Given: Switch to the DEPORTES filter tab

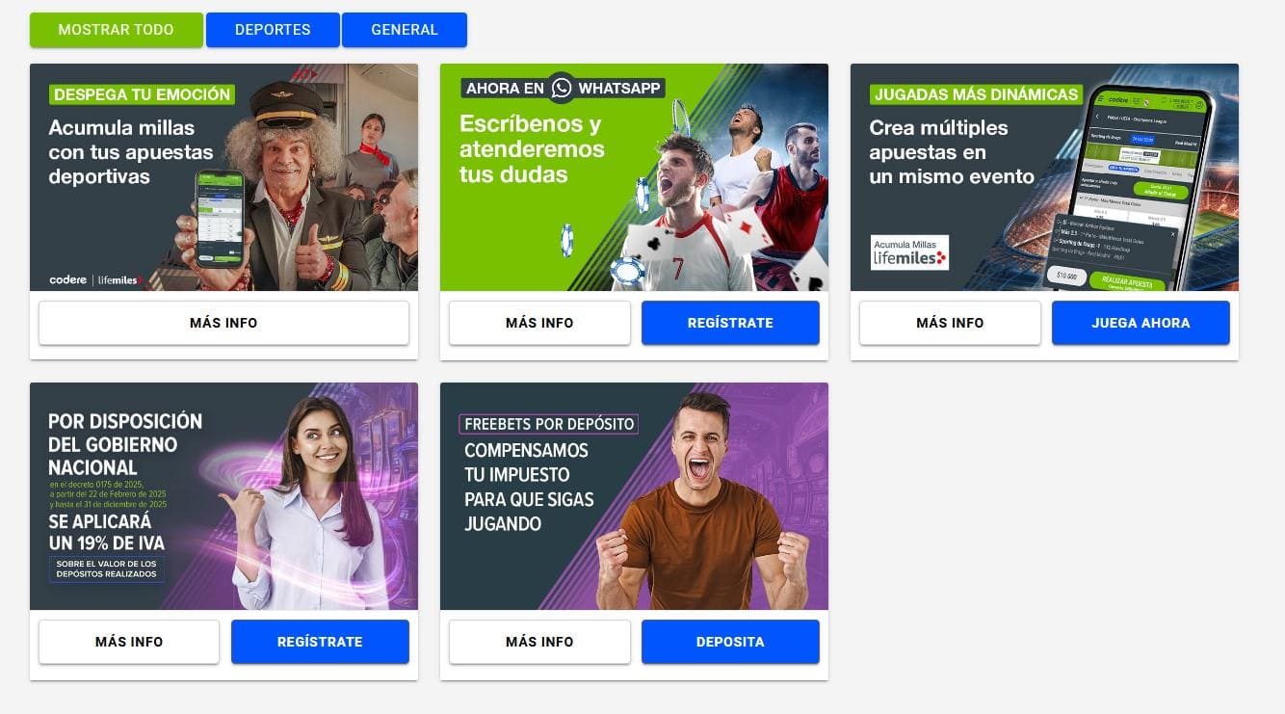Looking at the screenshot, I should point(273,30).
